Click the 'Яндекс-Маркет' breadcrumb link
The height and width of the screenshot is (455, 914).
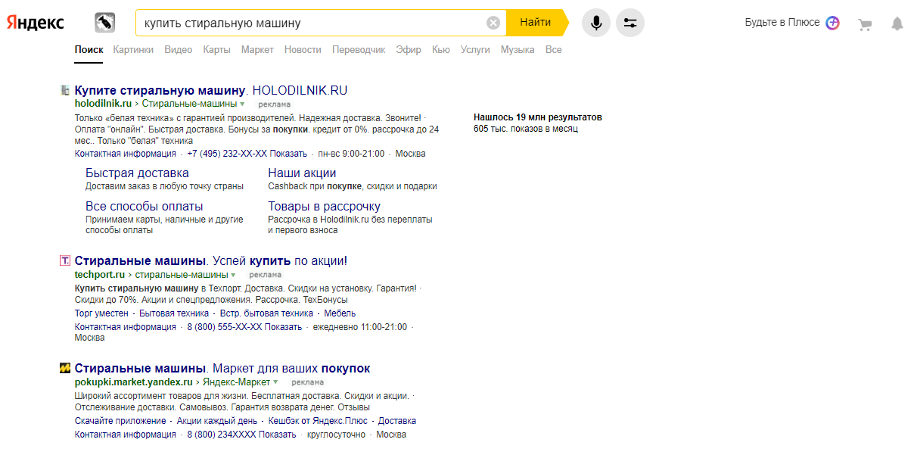click(x=237, y=382)
